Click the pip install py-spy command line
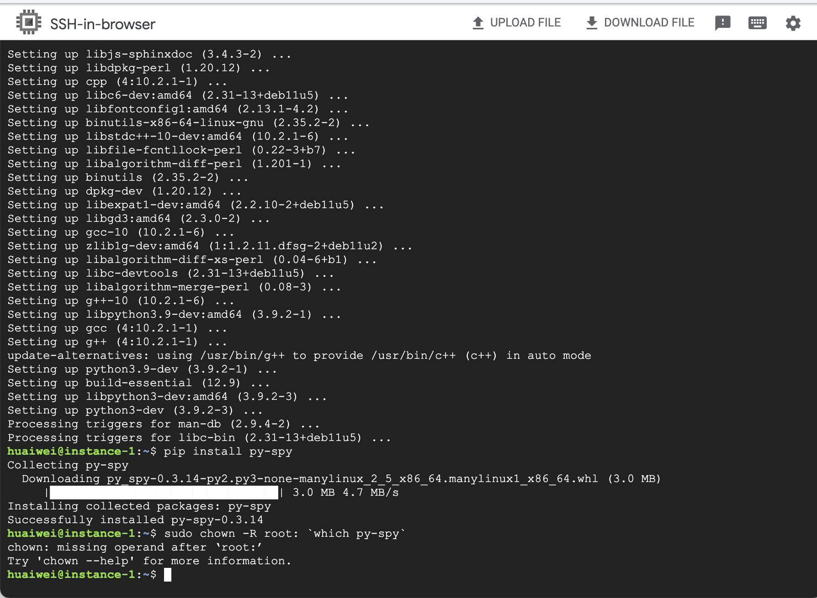The width and height of the screenshot is (817, 598). (228, 451)
